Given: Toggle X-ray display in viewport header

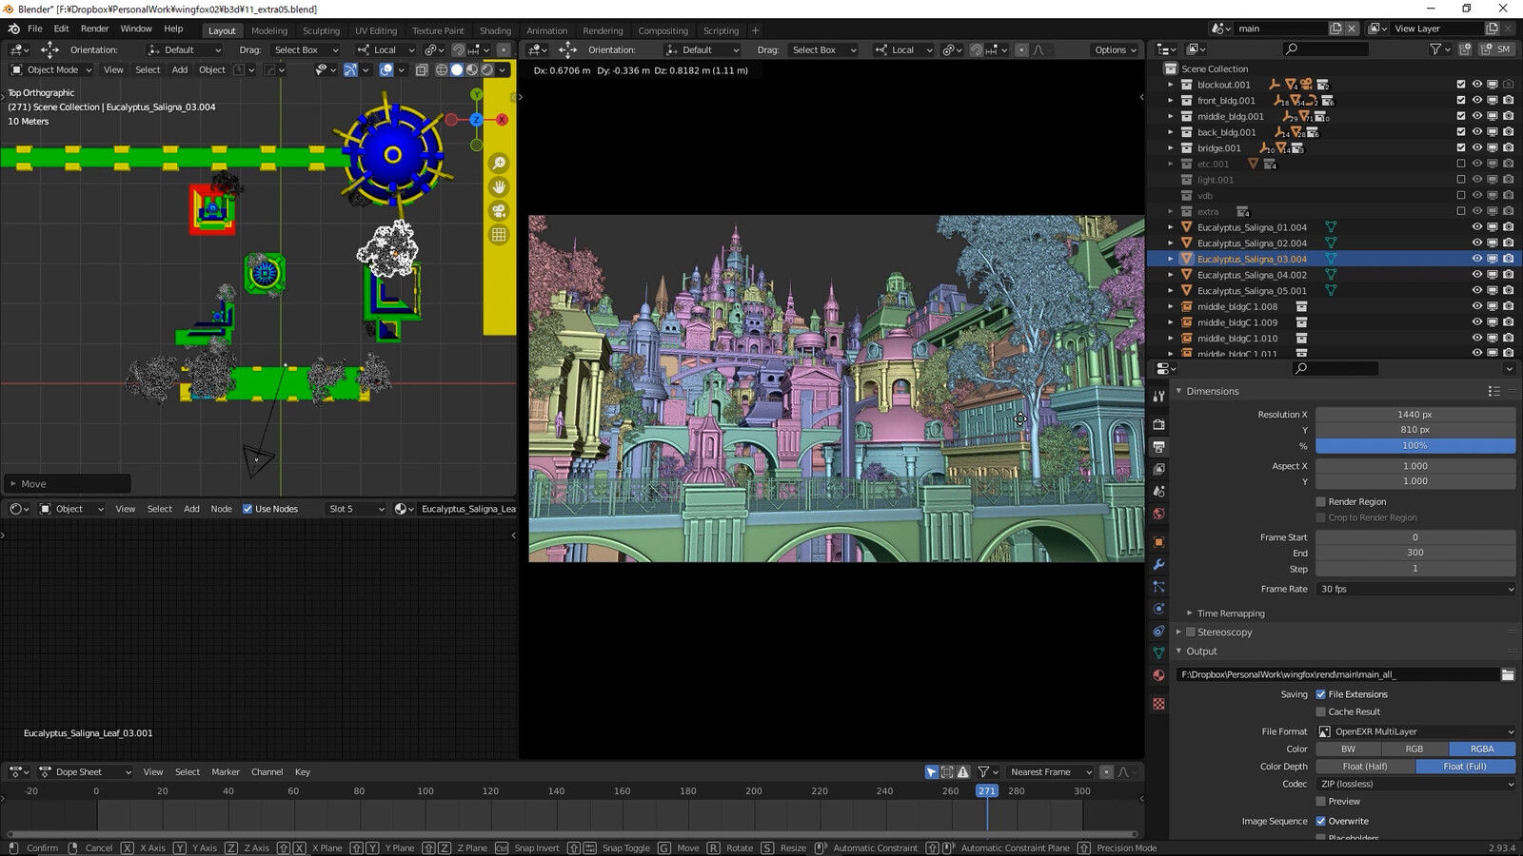Looking at the screenshot, I should coord(421,69).
